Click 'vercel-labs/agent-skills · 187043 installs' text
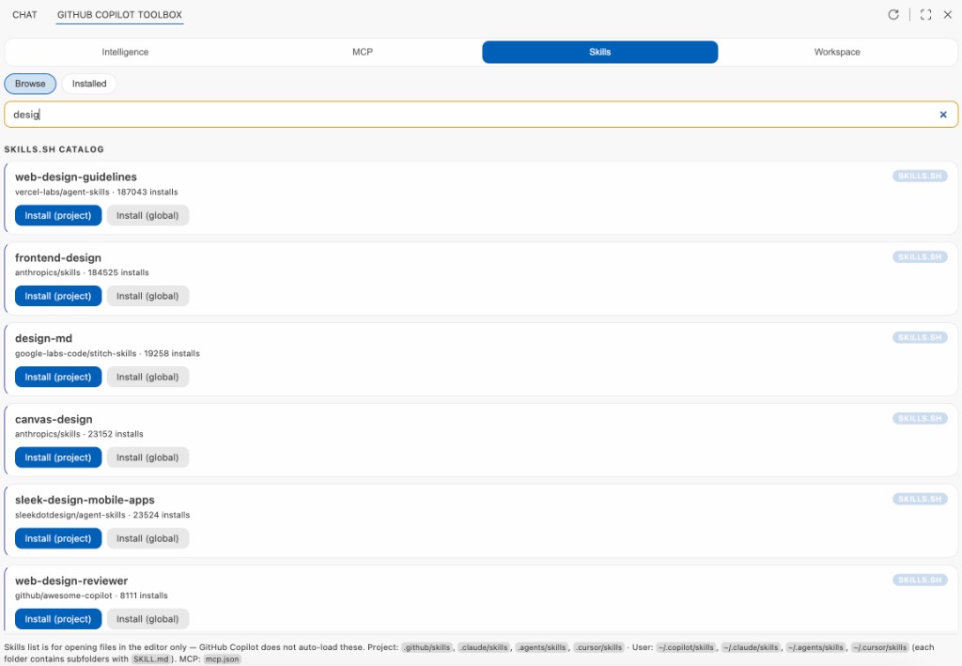This screenshot has height=666, width=962. (97, 192)
